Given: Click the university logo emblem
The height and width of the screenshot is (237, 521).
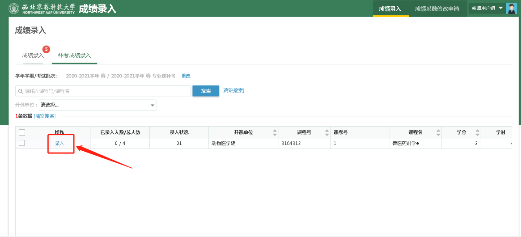Looking at the screenshot, I should click(14, 8).
